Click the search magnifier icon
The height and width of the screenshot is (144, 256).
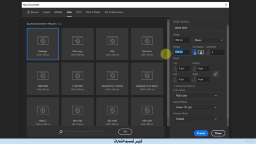[x=61, y=132]
